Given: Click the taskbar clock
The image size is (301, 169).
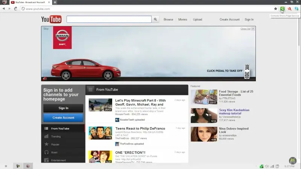Looking at the screenshot, I should (289, 166).
